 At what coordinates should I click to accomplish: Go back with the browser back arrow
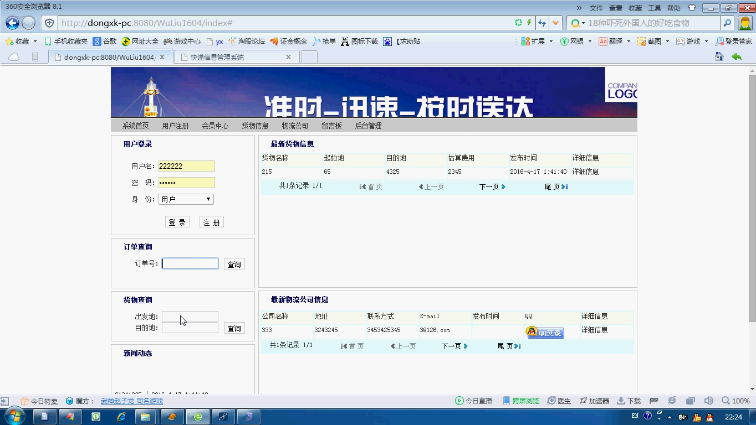coord(12,23)
